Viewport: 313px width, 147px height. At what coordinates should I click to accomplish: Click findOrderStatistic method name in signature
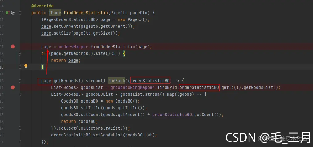click(x=86, y=13)
